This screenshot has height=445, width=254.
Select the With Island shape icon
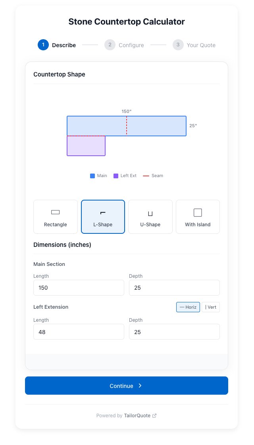coord(198,213)
